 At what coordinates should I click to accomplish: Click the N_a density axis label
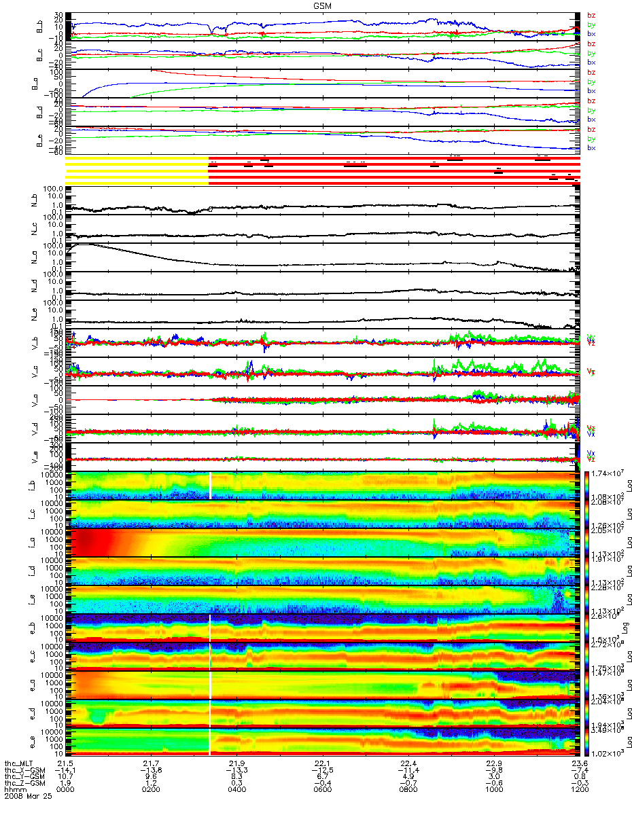tap(33, 257)
